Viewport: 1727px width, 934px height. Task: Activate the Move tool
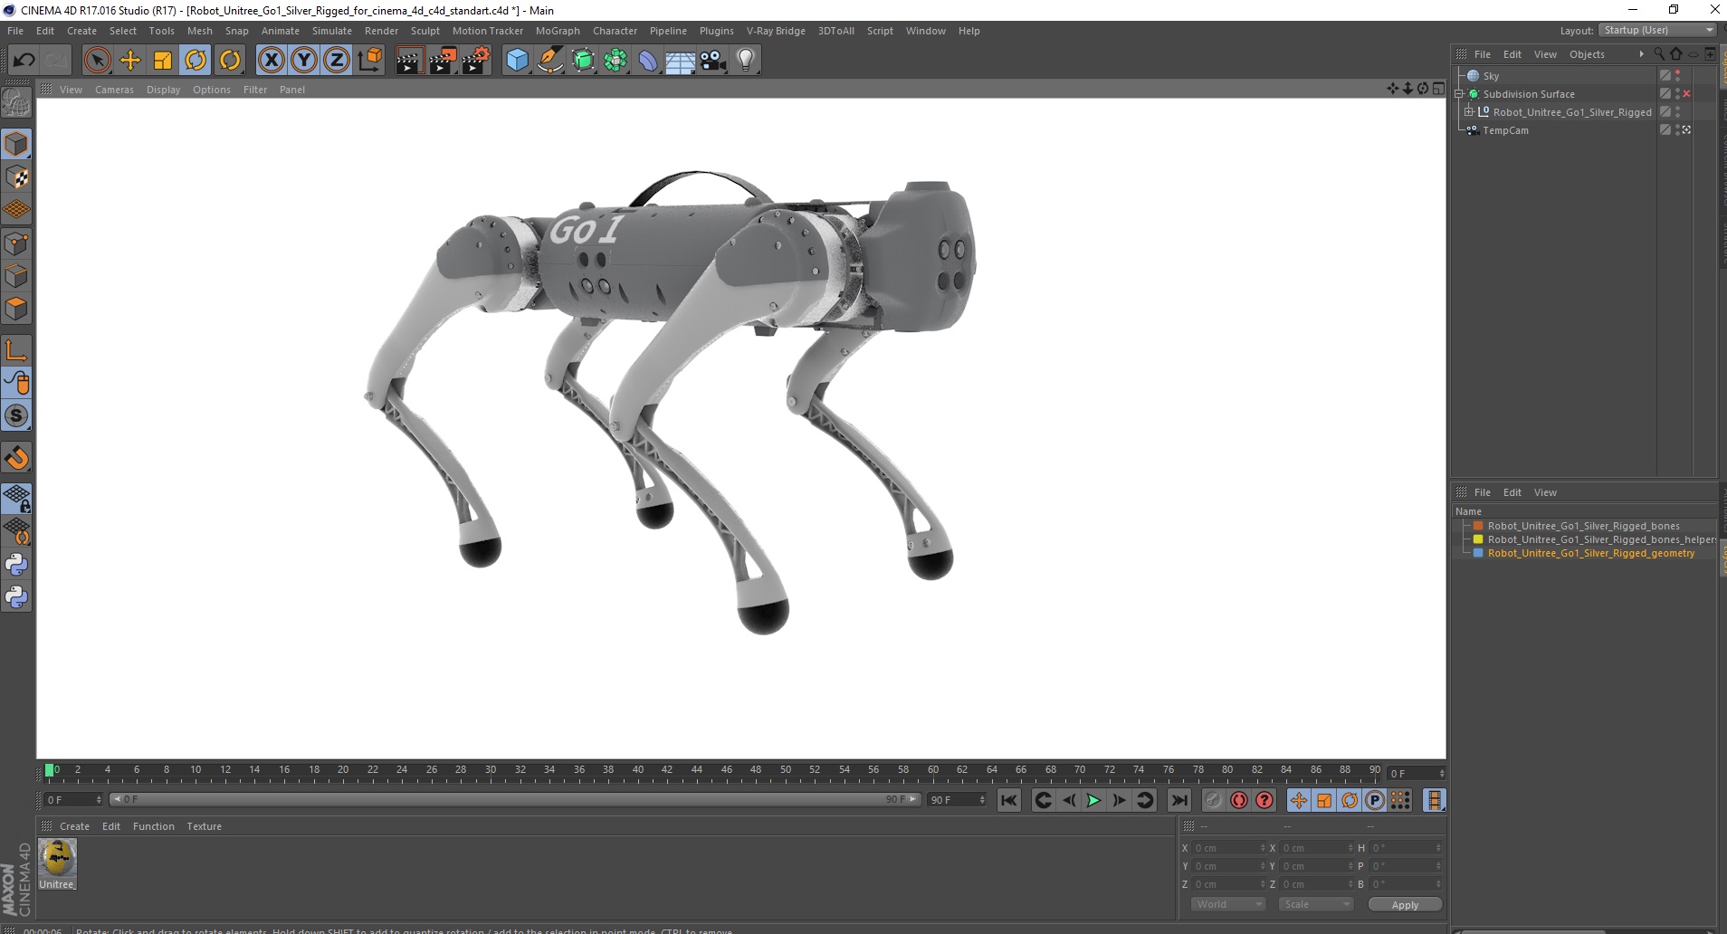pyautogui.click(x=130, y=60)
